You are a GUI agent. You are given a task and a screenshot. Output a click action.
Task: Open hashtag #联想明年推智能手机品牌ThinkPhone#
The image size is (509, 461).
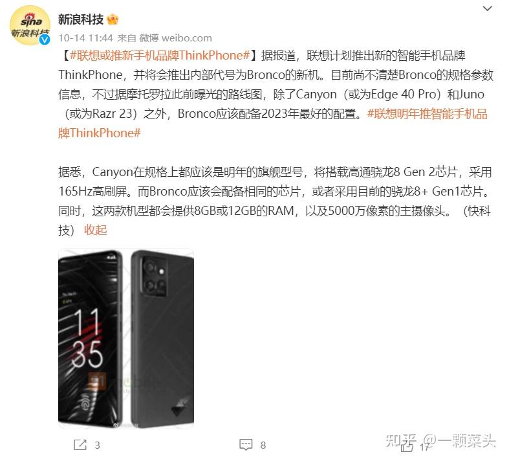pyautogui.click(x=273, y=124)
